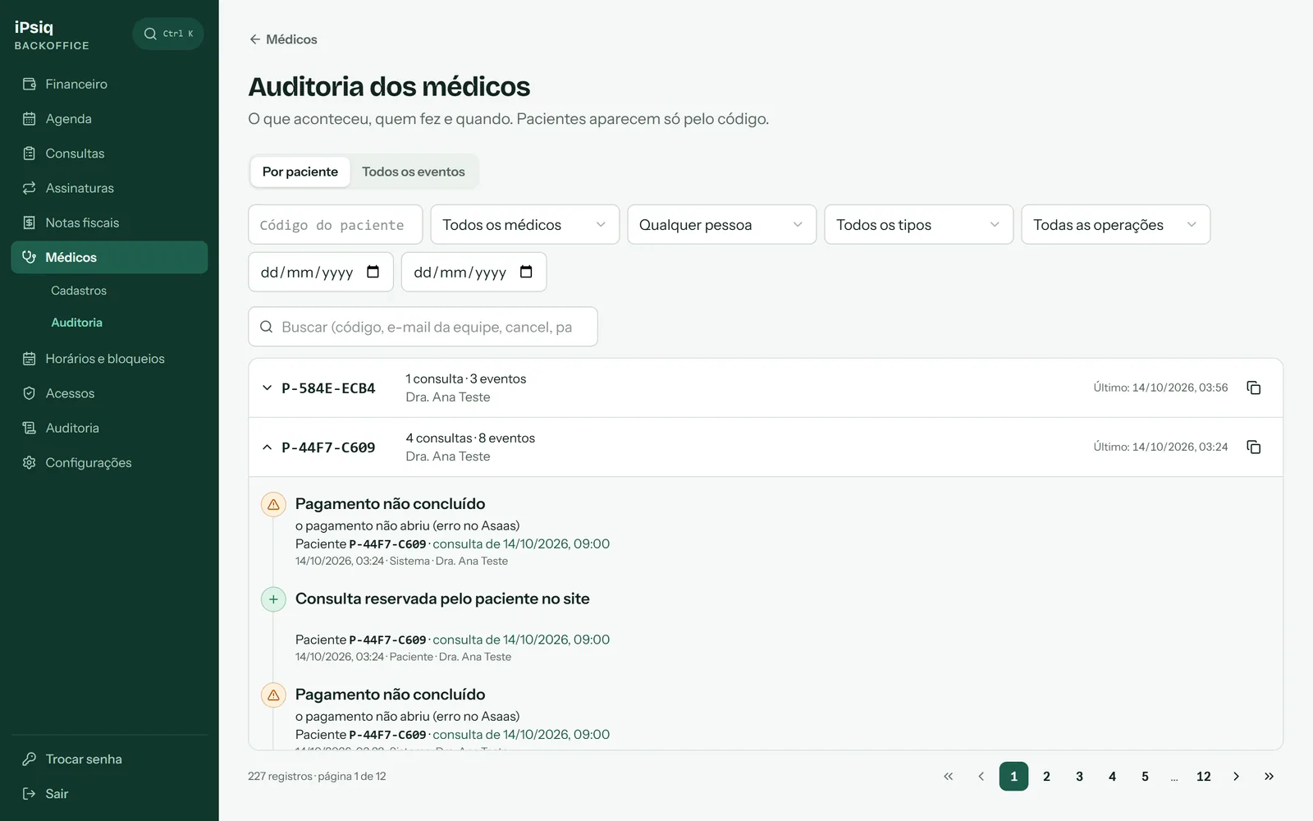Open calendar picker in first date field
This screenshot has height=821, width=1313.
[x=373, y=272]
